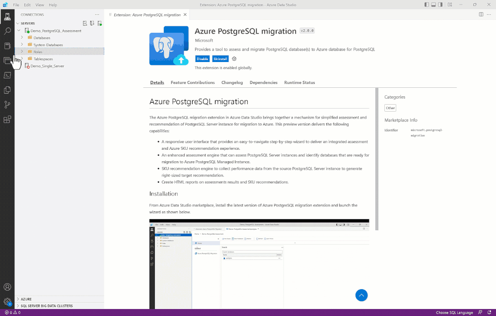Click the details page vertical scrollbar
This screenshot has width=496, height=316.
(x=377, y=159)
